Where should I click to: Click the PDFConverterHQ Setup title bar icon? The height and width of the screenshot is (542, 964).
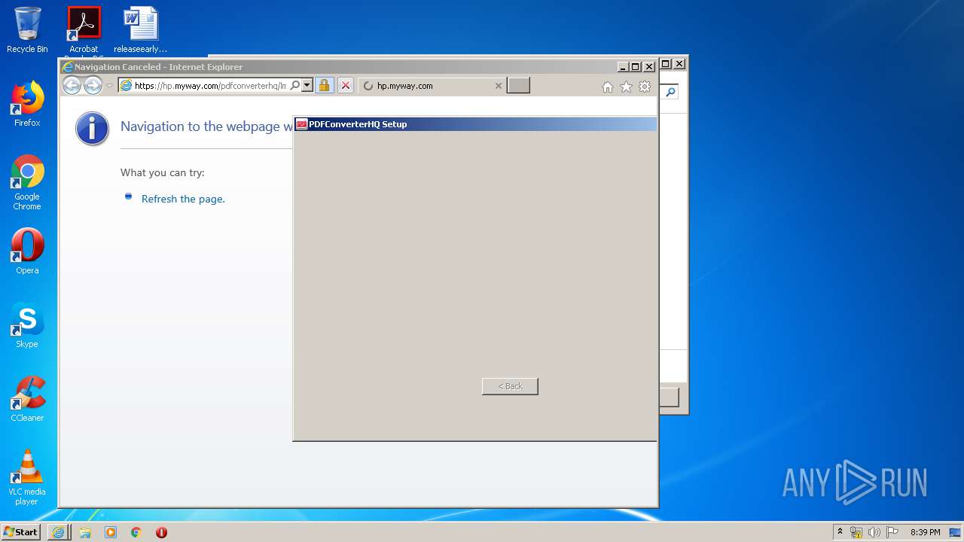[301, 124]
